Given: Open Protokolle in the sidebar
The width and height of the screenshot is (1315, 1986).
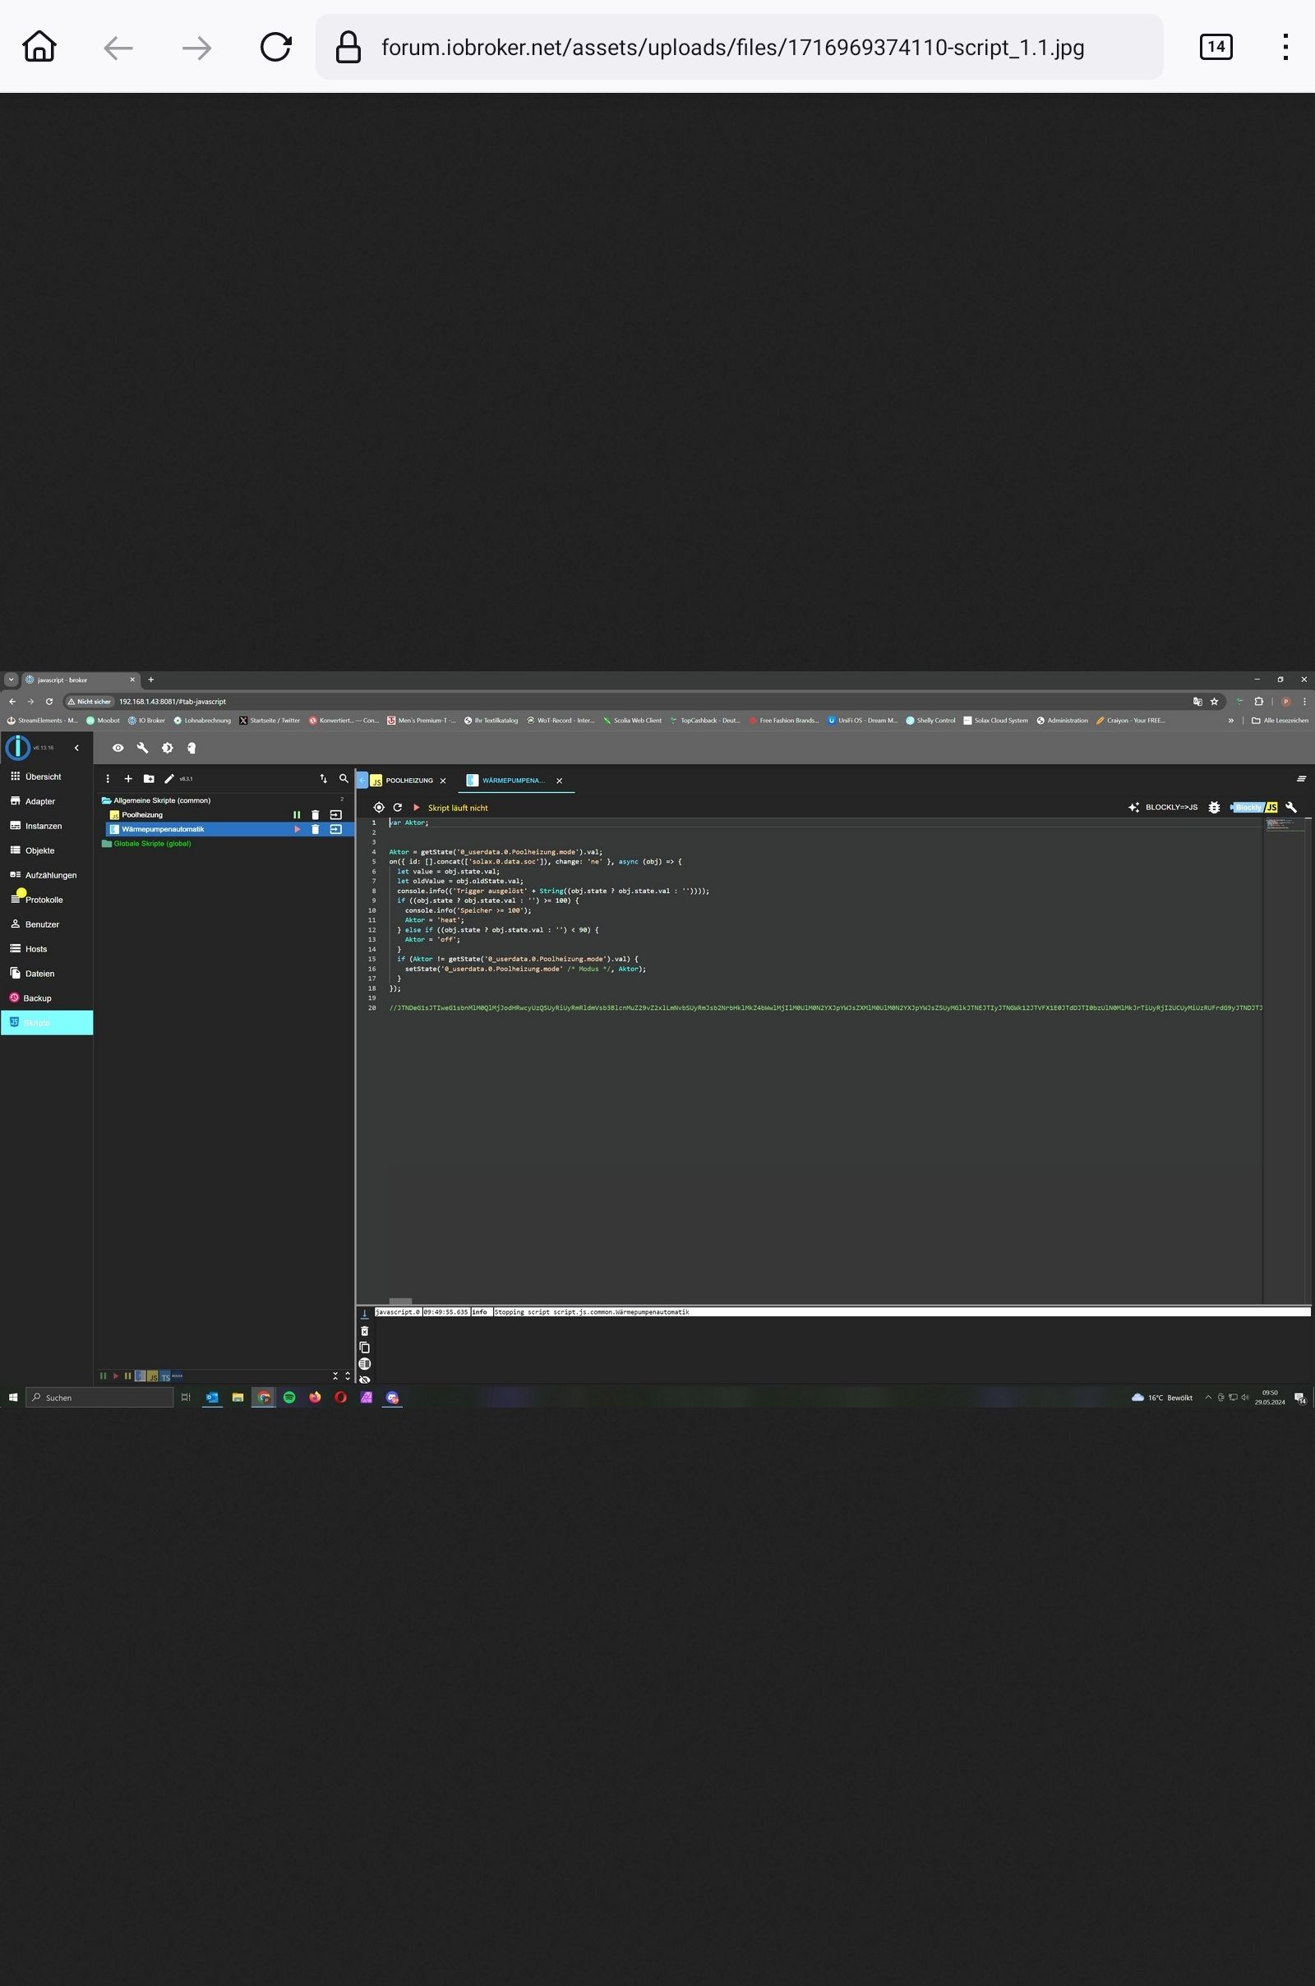Looking at the screenshot, I should 46,900.
